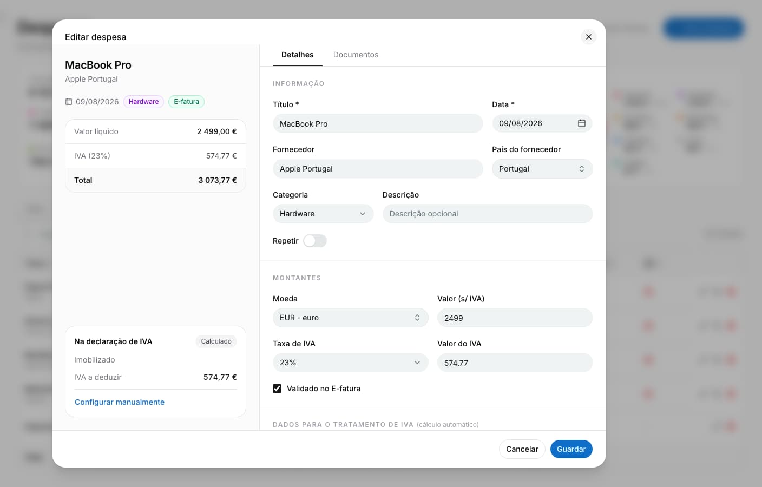Open the Taxa de IVA 23% dropdown
762x487 pixels.
(x=351, y=363)
